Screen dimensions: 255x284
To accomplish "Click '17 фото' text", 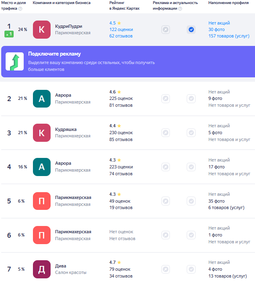I will pos(216,167).
